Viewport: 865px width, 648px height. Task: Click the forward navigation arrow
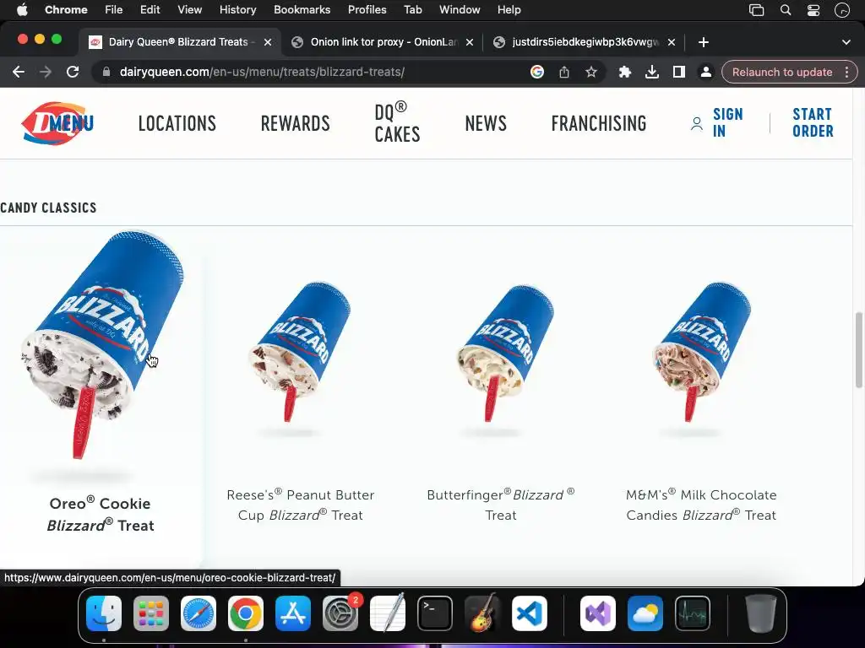46,73
